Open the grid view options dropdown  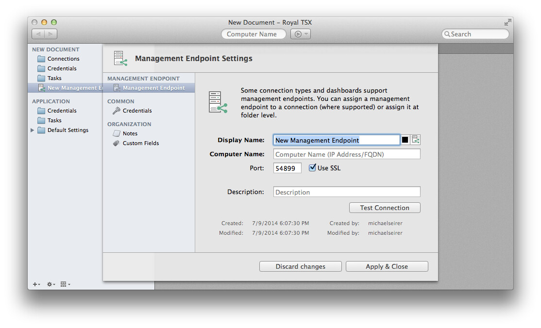65,284
